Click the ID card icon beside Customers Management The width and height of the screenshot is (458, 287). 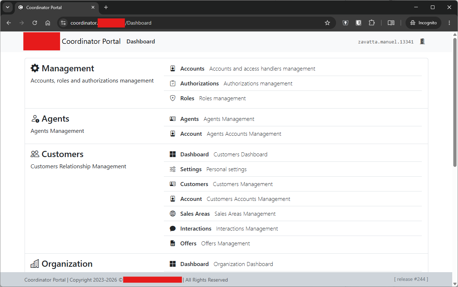173,184
